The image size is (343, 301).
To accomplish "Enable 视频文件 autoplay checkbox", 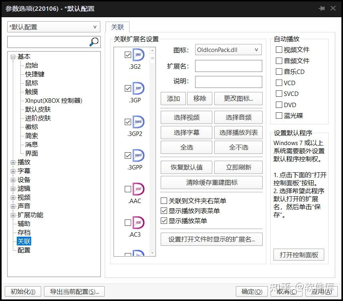I will click(279, 50).
